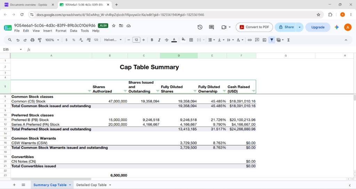This screenshot has height=189, width=356.
Task: Undo the last action
Action: coord(18,40)
